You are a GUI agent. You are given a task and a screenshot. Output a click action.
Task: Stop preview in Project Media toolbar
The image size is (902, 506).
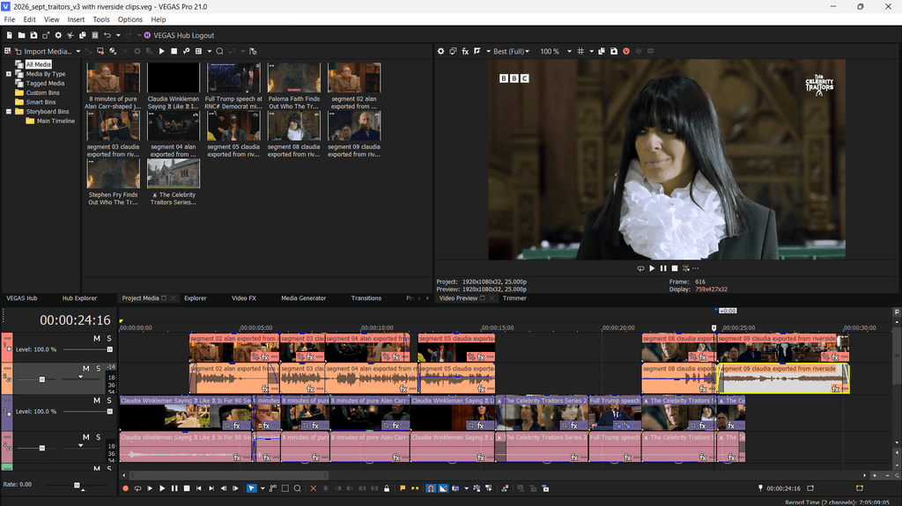[174, 51]
